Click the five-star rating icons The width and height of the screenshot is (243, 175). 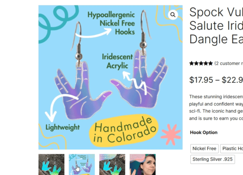point(201,63)
